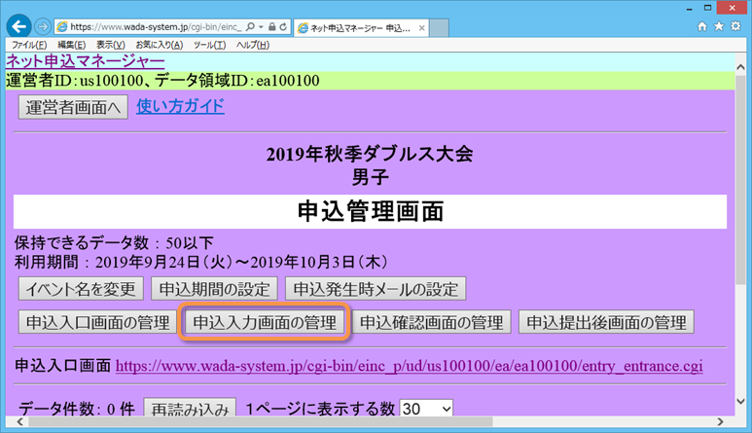Open browser Tools gear icon
This screenshot has height=433, width=752.
click(735, 26)
